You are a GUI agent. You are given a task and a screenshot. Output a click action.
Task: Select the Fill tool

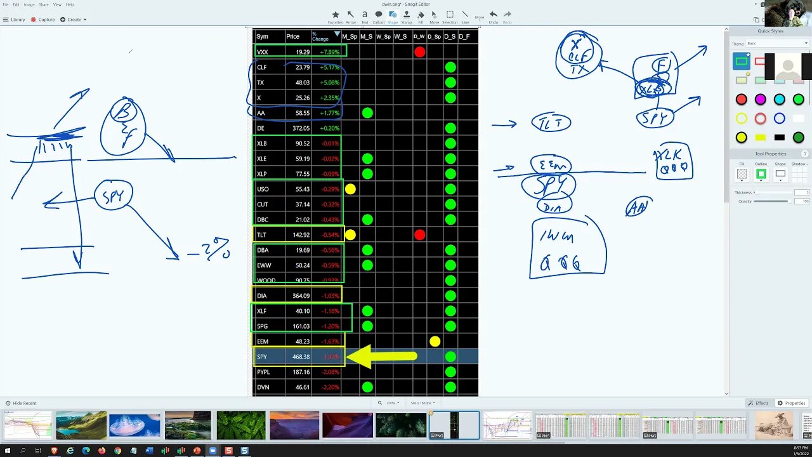pyautogui.click(x=421, y=17)
